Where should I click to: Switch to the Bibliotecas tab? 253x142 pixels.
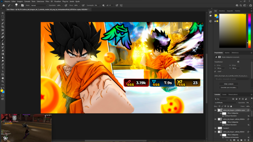coord(235,53)
